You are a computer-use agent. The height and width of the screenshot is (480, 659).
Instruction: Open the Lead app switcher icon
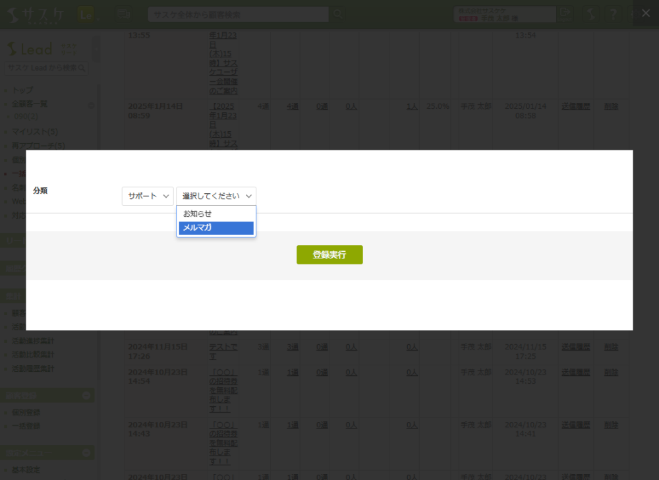coord(86,14)
